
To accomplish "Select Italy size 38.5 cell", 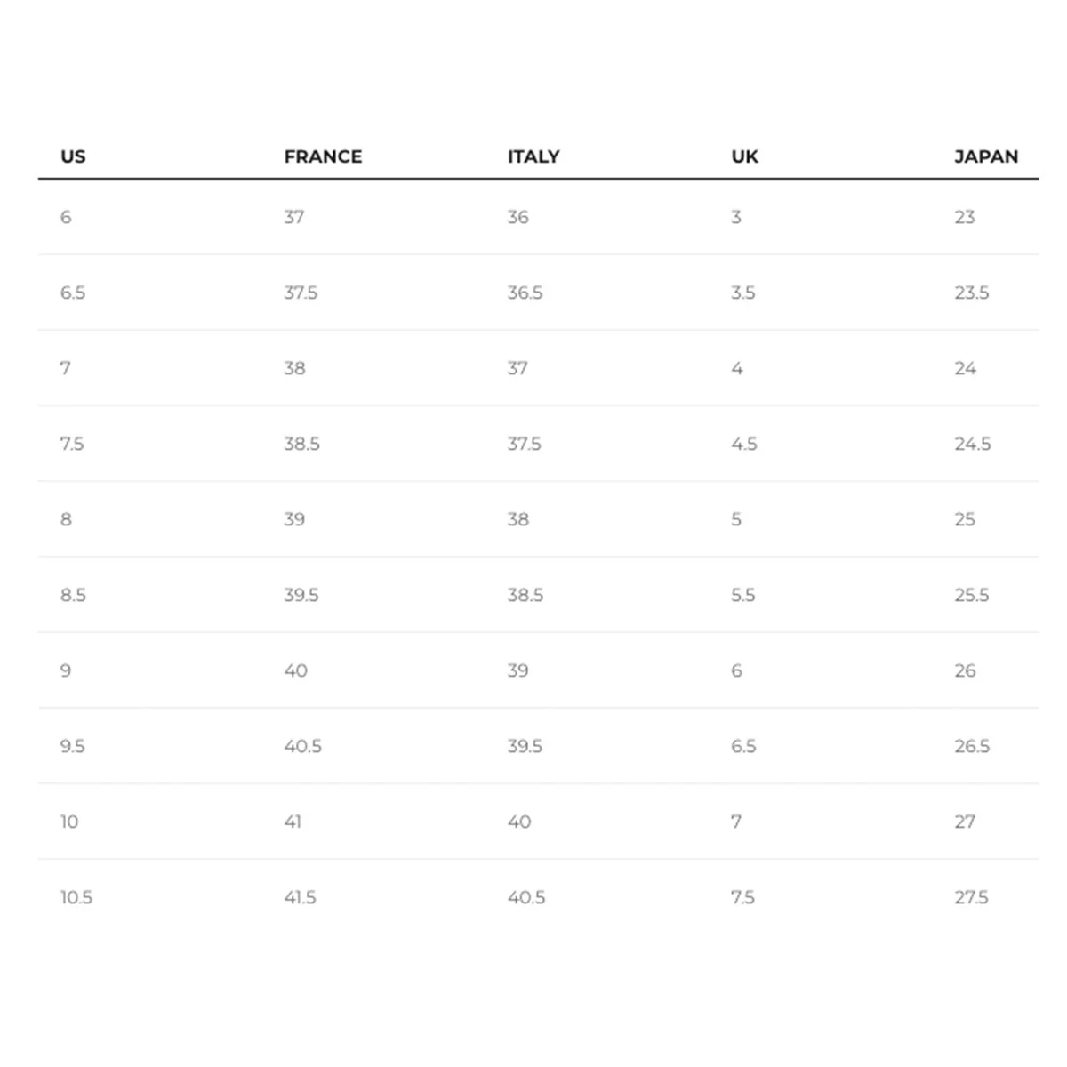I will (525, 595).
